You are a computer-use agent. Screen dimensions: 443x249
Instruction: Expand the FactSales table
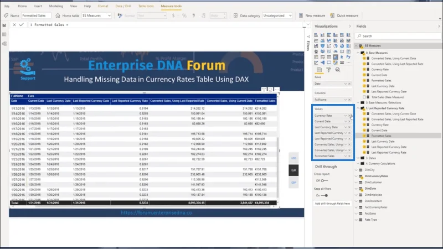(x=356, y=214)
